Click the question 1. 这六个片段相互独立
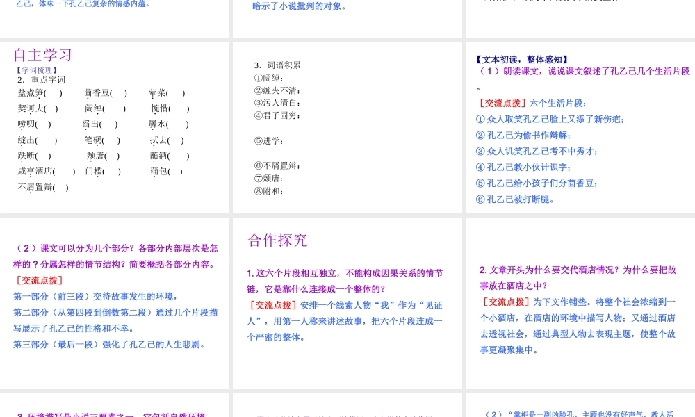695x417 pixels. coord(345,281)
